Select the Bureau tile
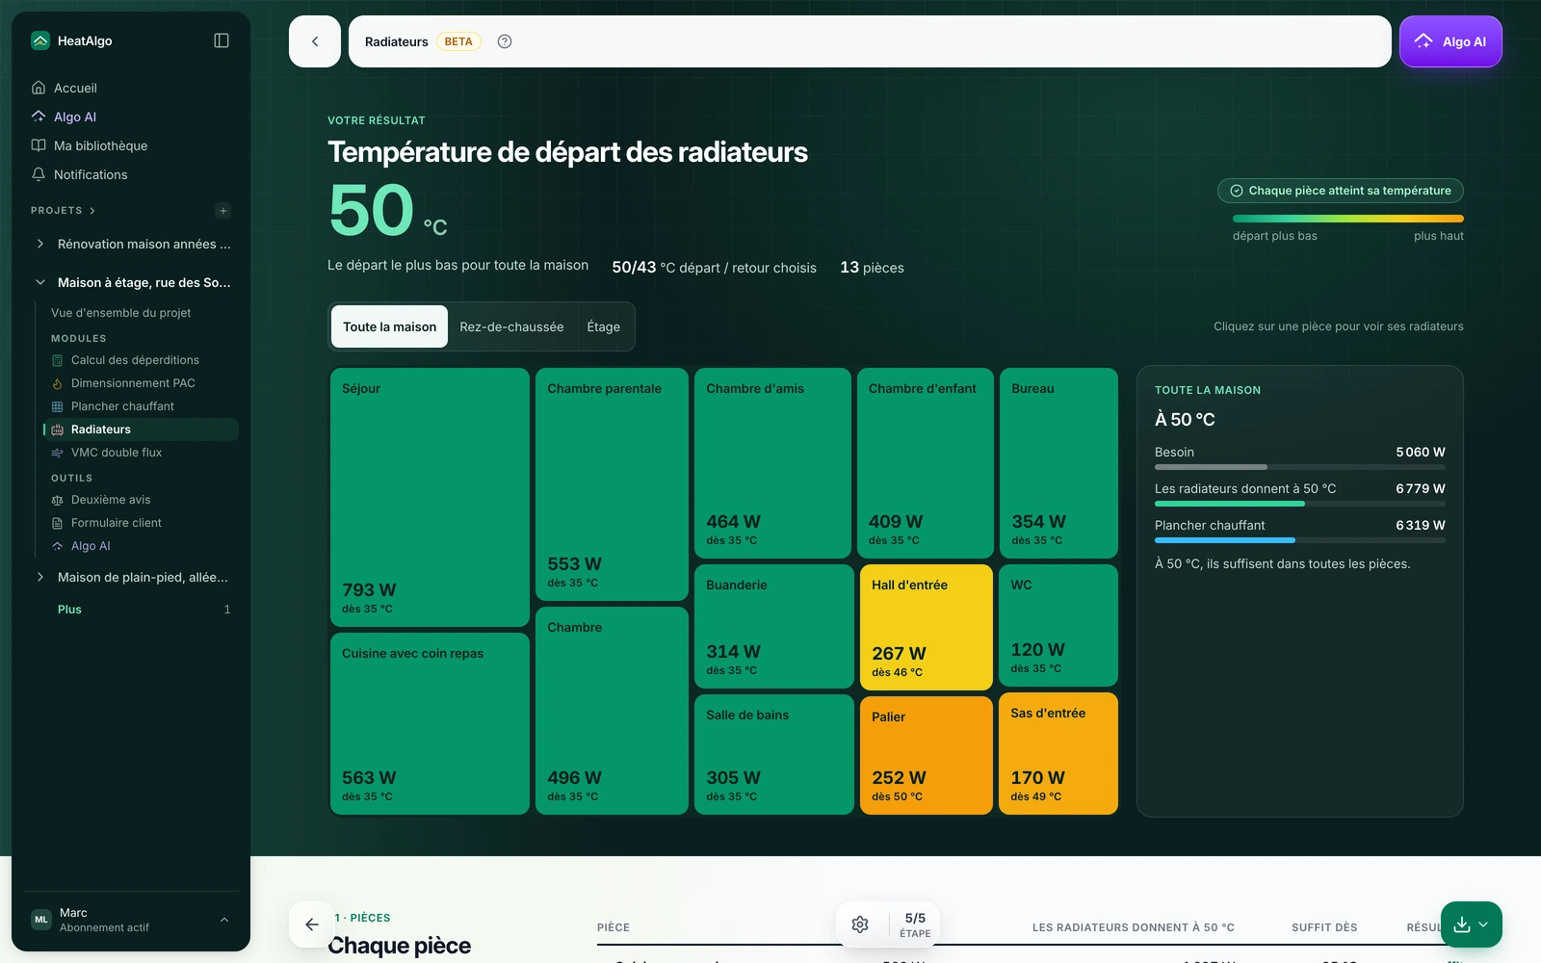The height and width of the screenshot is (963, 1541). [x=1058, y=463]
